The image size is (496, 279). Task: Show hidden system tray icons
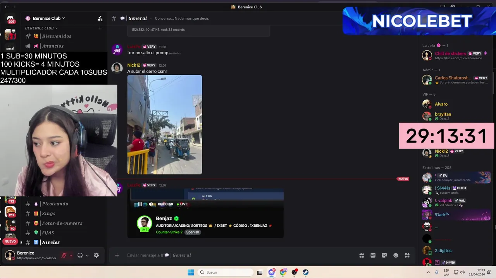coord(428,272)
